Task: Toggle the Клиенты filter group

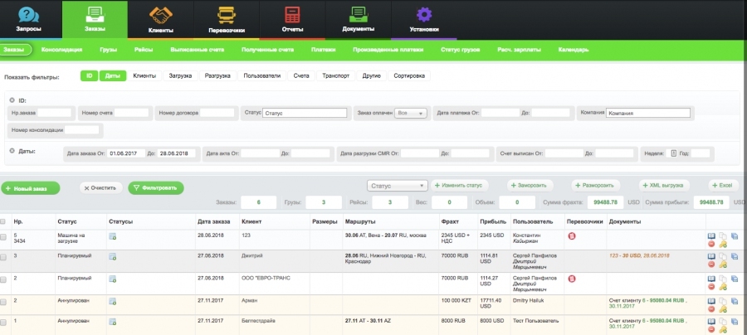Action: pyautogui.click(x=144, y=75)
